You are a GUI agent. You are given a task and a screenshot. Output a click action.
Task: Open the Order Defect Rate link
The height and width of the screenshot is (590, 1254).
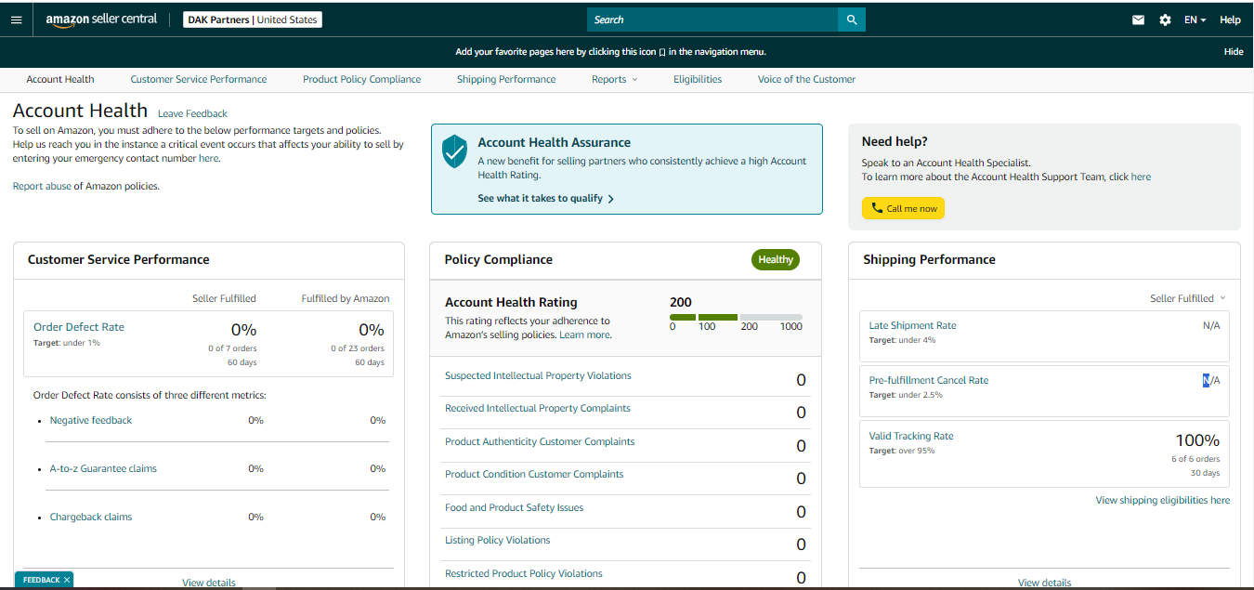pyautogui.click(x=79, y=327)
